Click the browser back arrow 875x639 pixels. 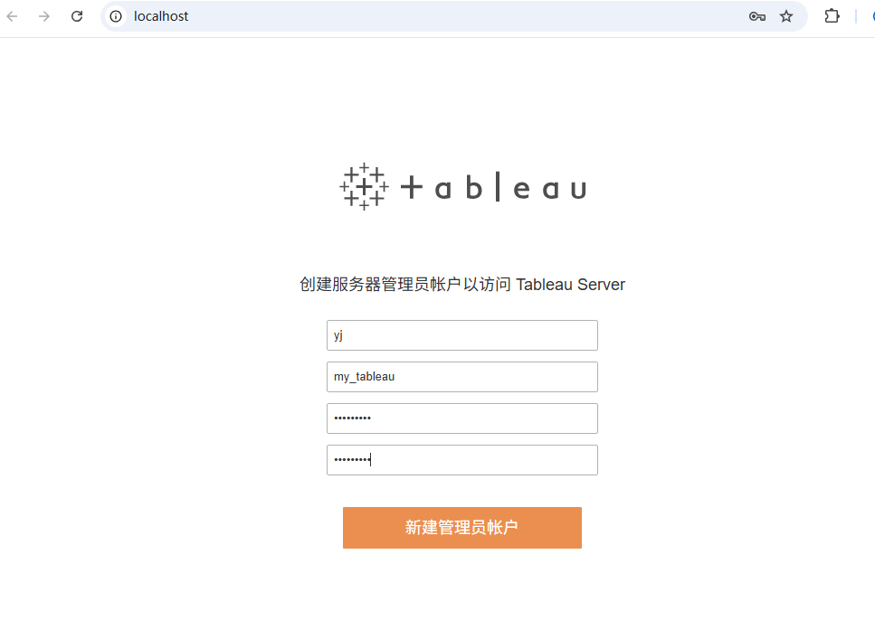(x=13, y=16)
